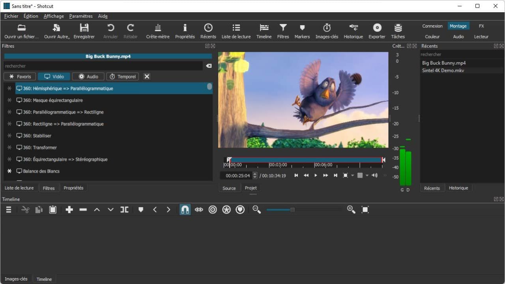Image resolution: width=505 pixels, height=284 pixels.
Task: Open the Récents toolbar item
Action: (x=208, y=31)
